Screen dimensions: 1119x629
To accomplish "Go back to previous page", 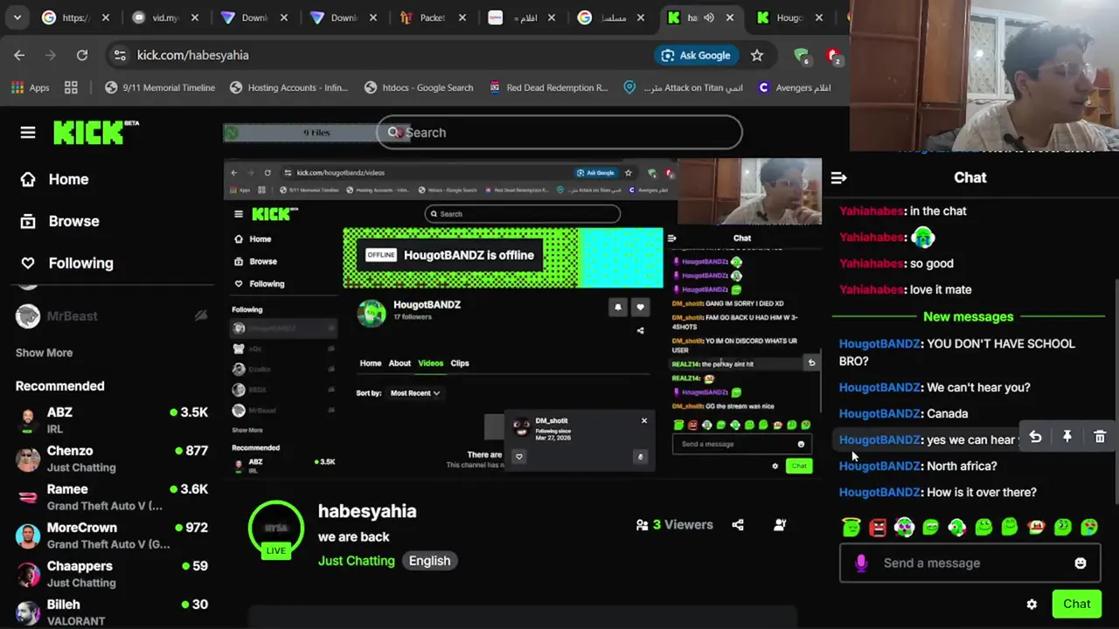I will point(19,55).
